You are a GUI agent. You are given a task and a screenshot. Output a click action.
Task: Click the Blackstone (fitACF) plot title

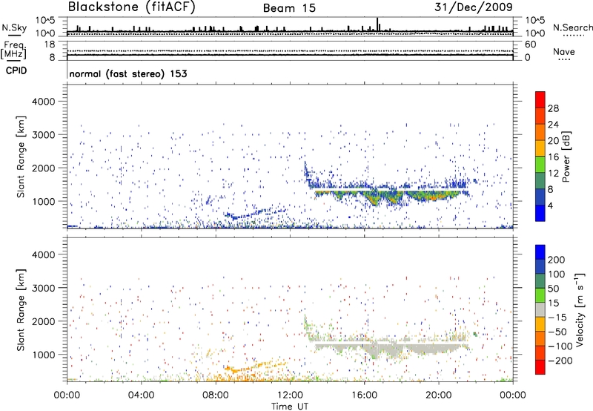click(x=132, y=7)
